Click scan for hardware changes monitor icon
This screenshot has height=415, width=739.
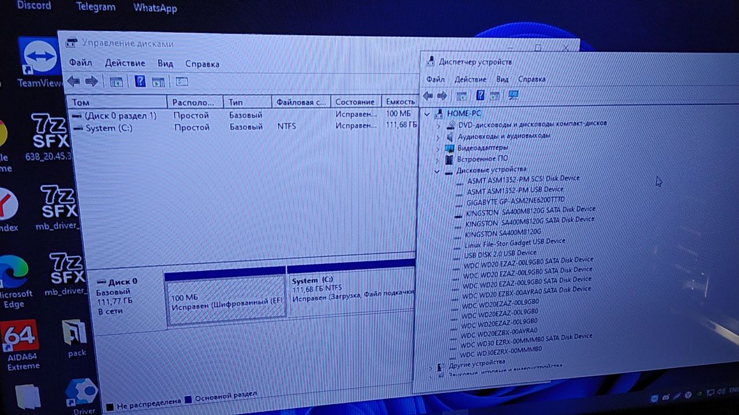tap(513, 95)
